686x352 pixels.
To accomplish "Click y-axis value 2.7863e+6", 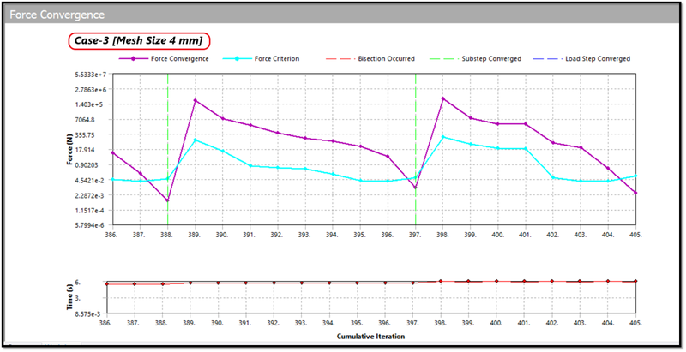I will point(91,90).
